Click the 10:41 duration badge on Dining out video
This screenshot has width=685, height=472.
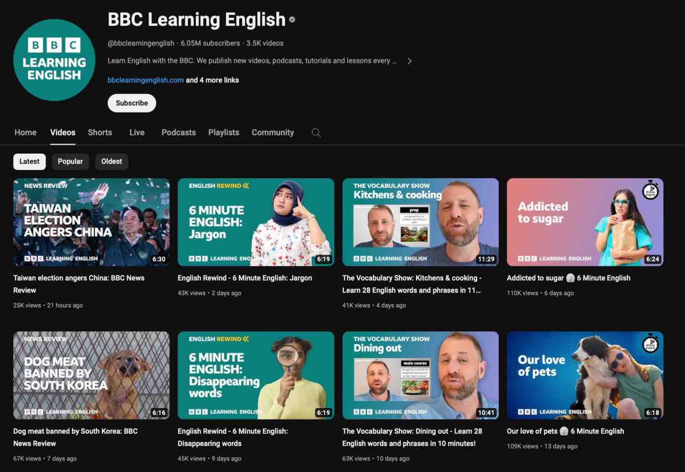pyautogui.click(x=486, y=413)
